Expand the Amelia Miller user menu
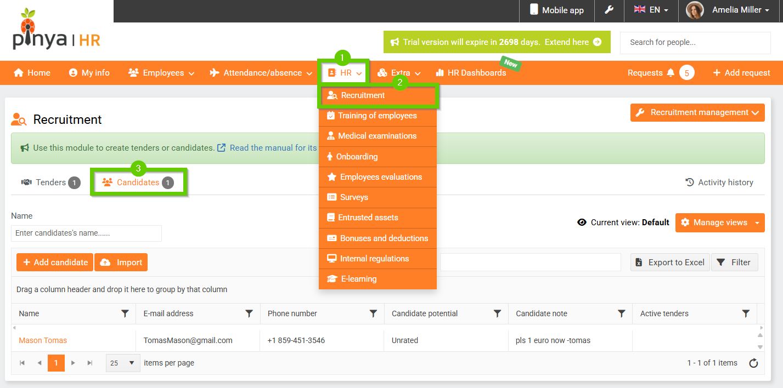 (740, 10)
